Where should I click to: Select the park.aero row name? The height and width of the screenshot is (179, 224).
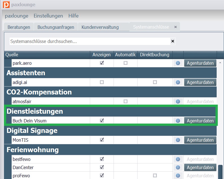click(x=22, y=63)
